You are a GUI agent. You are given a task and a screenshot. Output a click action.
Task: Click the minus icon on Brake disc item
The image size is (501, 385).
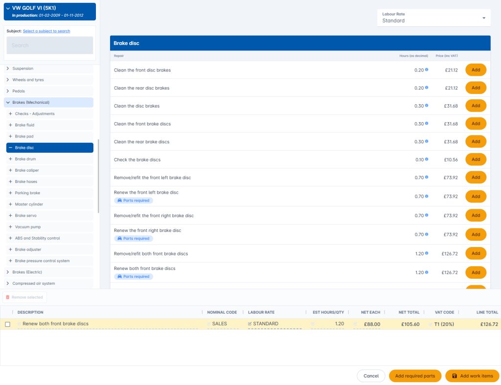[10, 148]
